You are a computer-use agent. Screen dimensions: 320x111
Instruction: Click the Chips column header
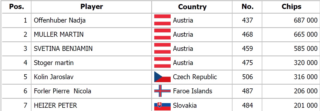(291, 7)
